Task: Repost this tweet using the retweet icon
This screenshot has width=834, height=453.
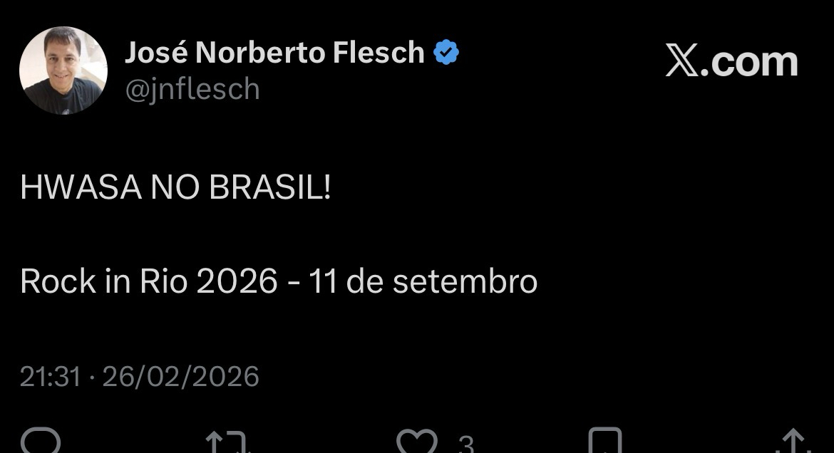Action: [x=227, y=442]
